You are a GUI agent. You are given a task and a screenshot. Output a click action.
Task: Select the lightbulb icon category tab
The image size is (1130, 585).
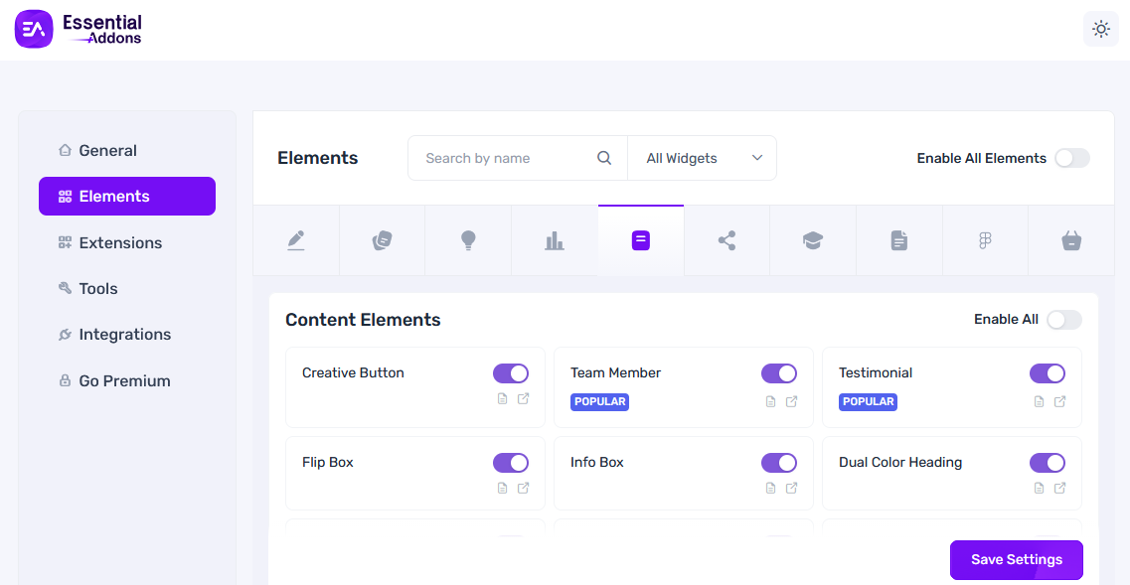click(468, 240)
